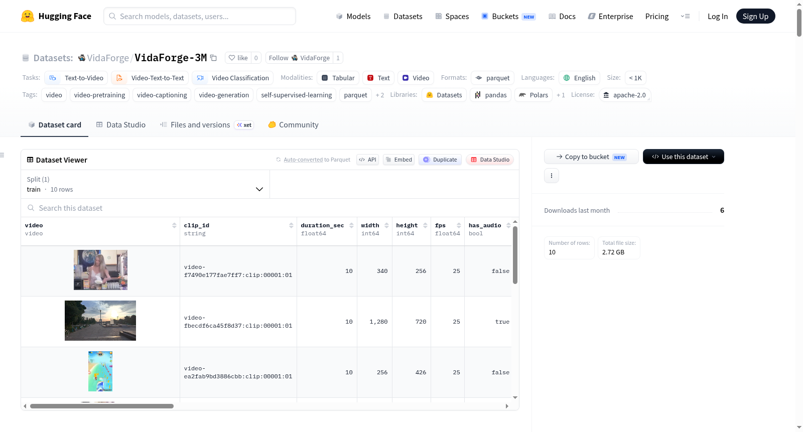Open the colorful game video thumbnail
Viewport: 803px width, 432px height.
(100, 371)
